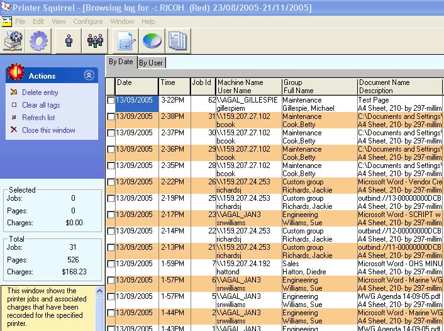The width and height of the screenshot is (444, 331).
Task: Click the menu bar document icon
Action: coord(6,21)
